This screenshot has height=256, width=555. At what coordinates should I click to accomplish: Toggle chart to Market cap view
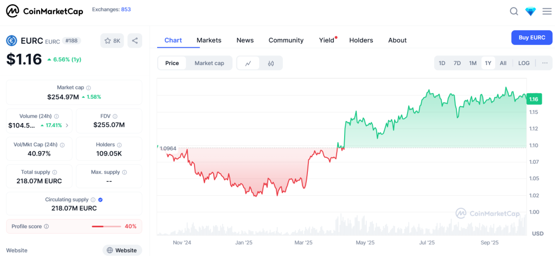(209, 63)
